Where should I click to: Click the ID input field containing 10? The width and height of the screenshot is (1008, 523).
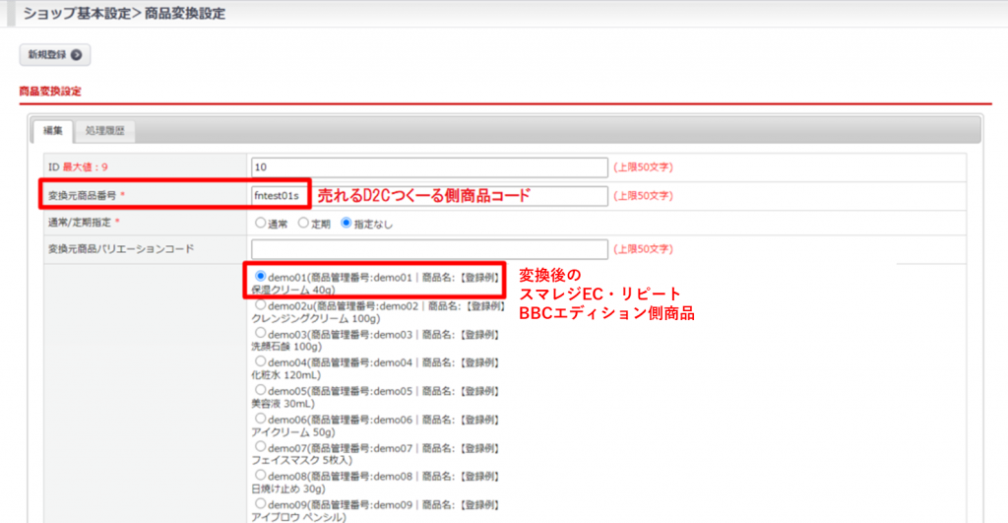click(429, 167)
